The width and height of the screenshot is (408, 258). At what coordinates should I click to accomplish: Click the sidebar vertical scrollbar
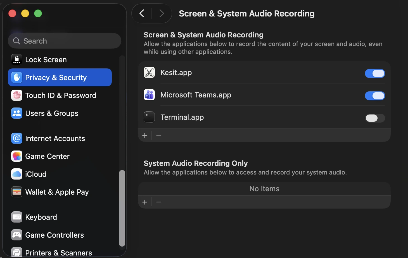point(122,208)
